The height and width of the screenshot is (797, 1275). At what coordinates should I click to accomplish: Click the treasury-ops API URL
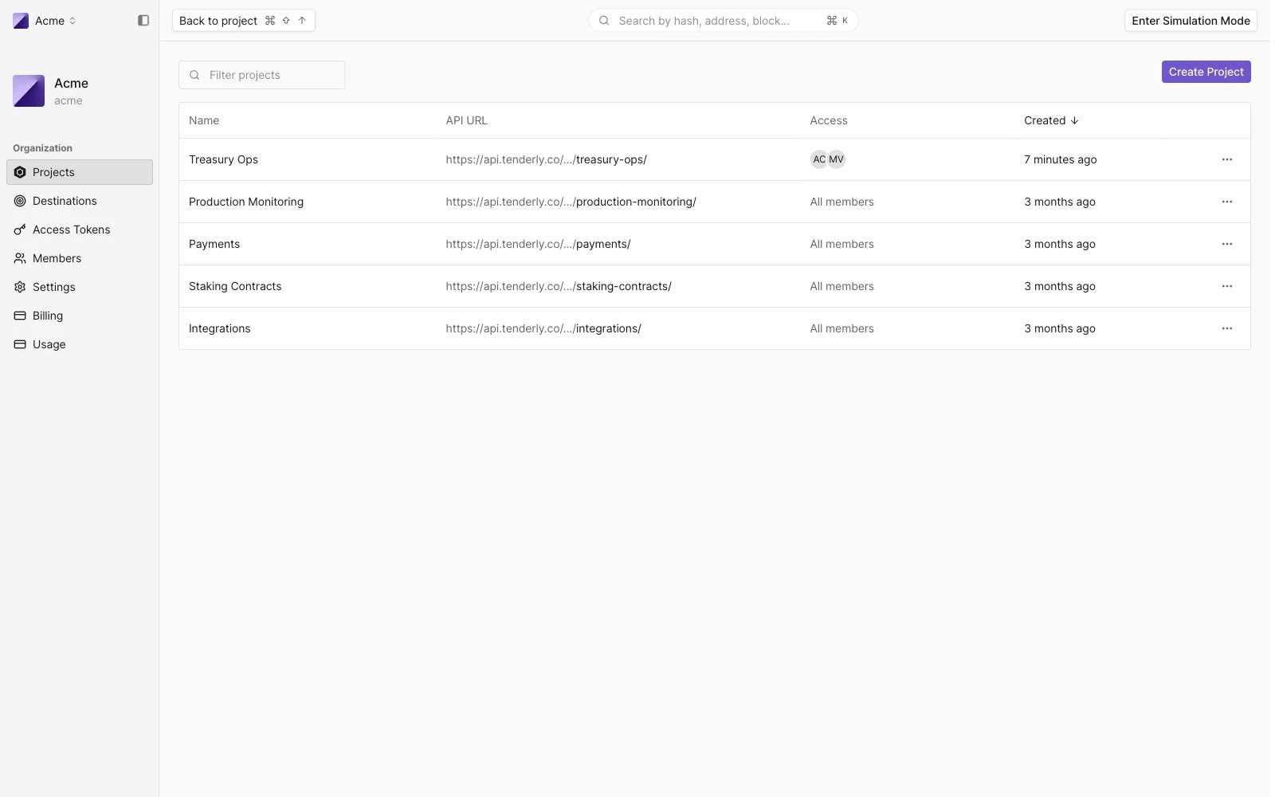coord(546,159)
